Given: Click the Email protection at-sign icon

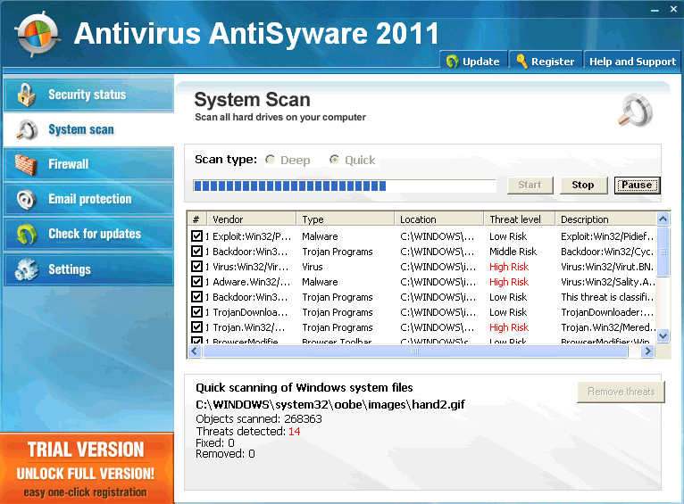Looking at the screenshot, I should [x=27, y=199].
